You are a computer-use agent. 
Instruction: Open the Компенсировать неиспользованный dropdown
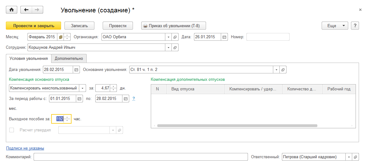pyautogui.click(x=83, y=88)
